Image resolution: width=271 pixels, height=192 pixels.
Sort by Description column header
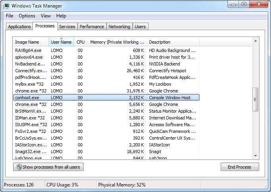173,42
